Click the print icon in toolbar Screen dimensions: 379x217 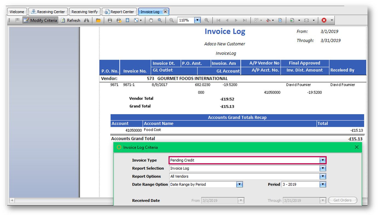110,20
